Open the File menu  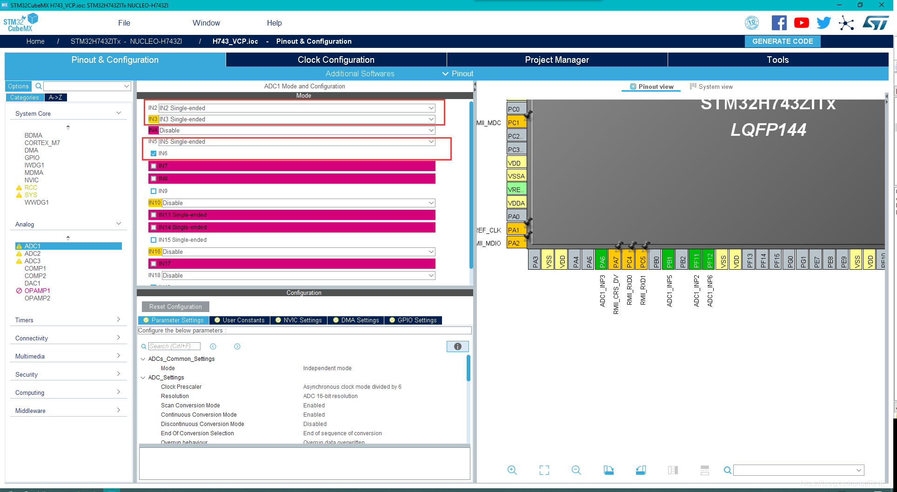click(x=124, y=23)
